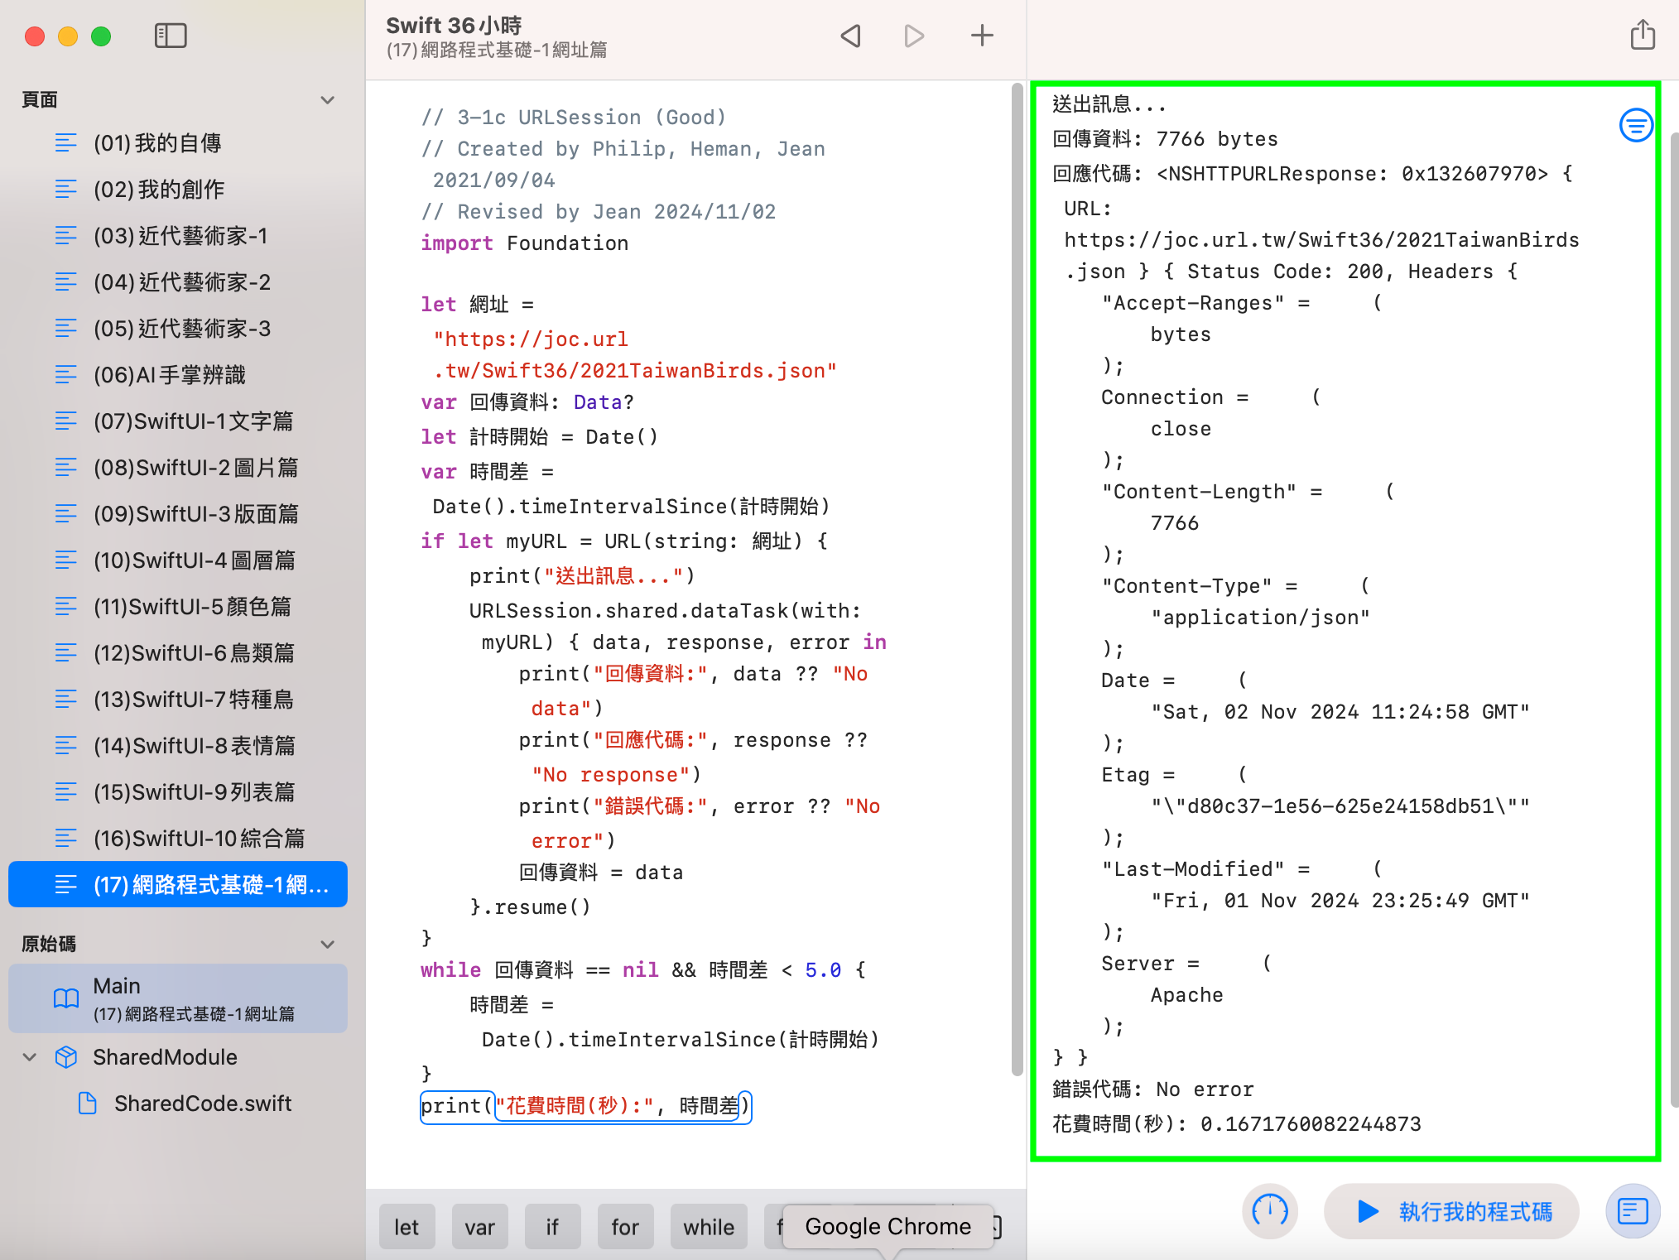The height and width of the screenshot is (1260, 1679).
Task: Toggle the console output panel icon
Action: pyautogui.click(x=1633, y=1211)
